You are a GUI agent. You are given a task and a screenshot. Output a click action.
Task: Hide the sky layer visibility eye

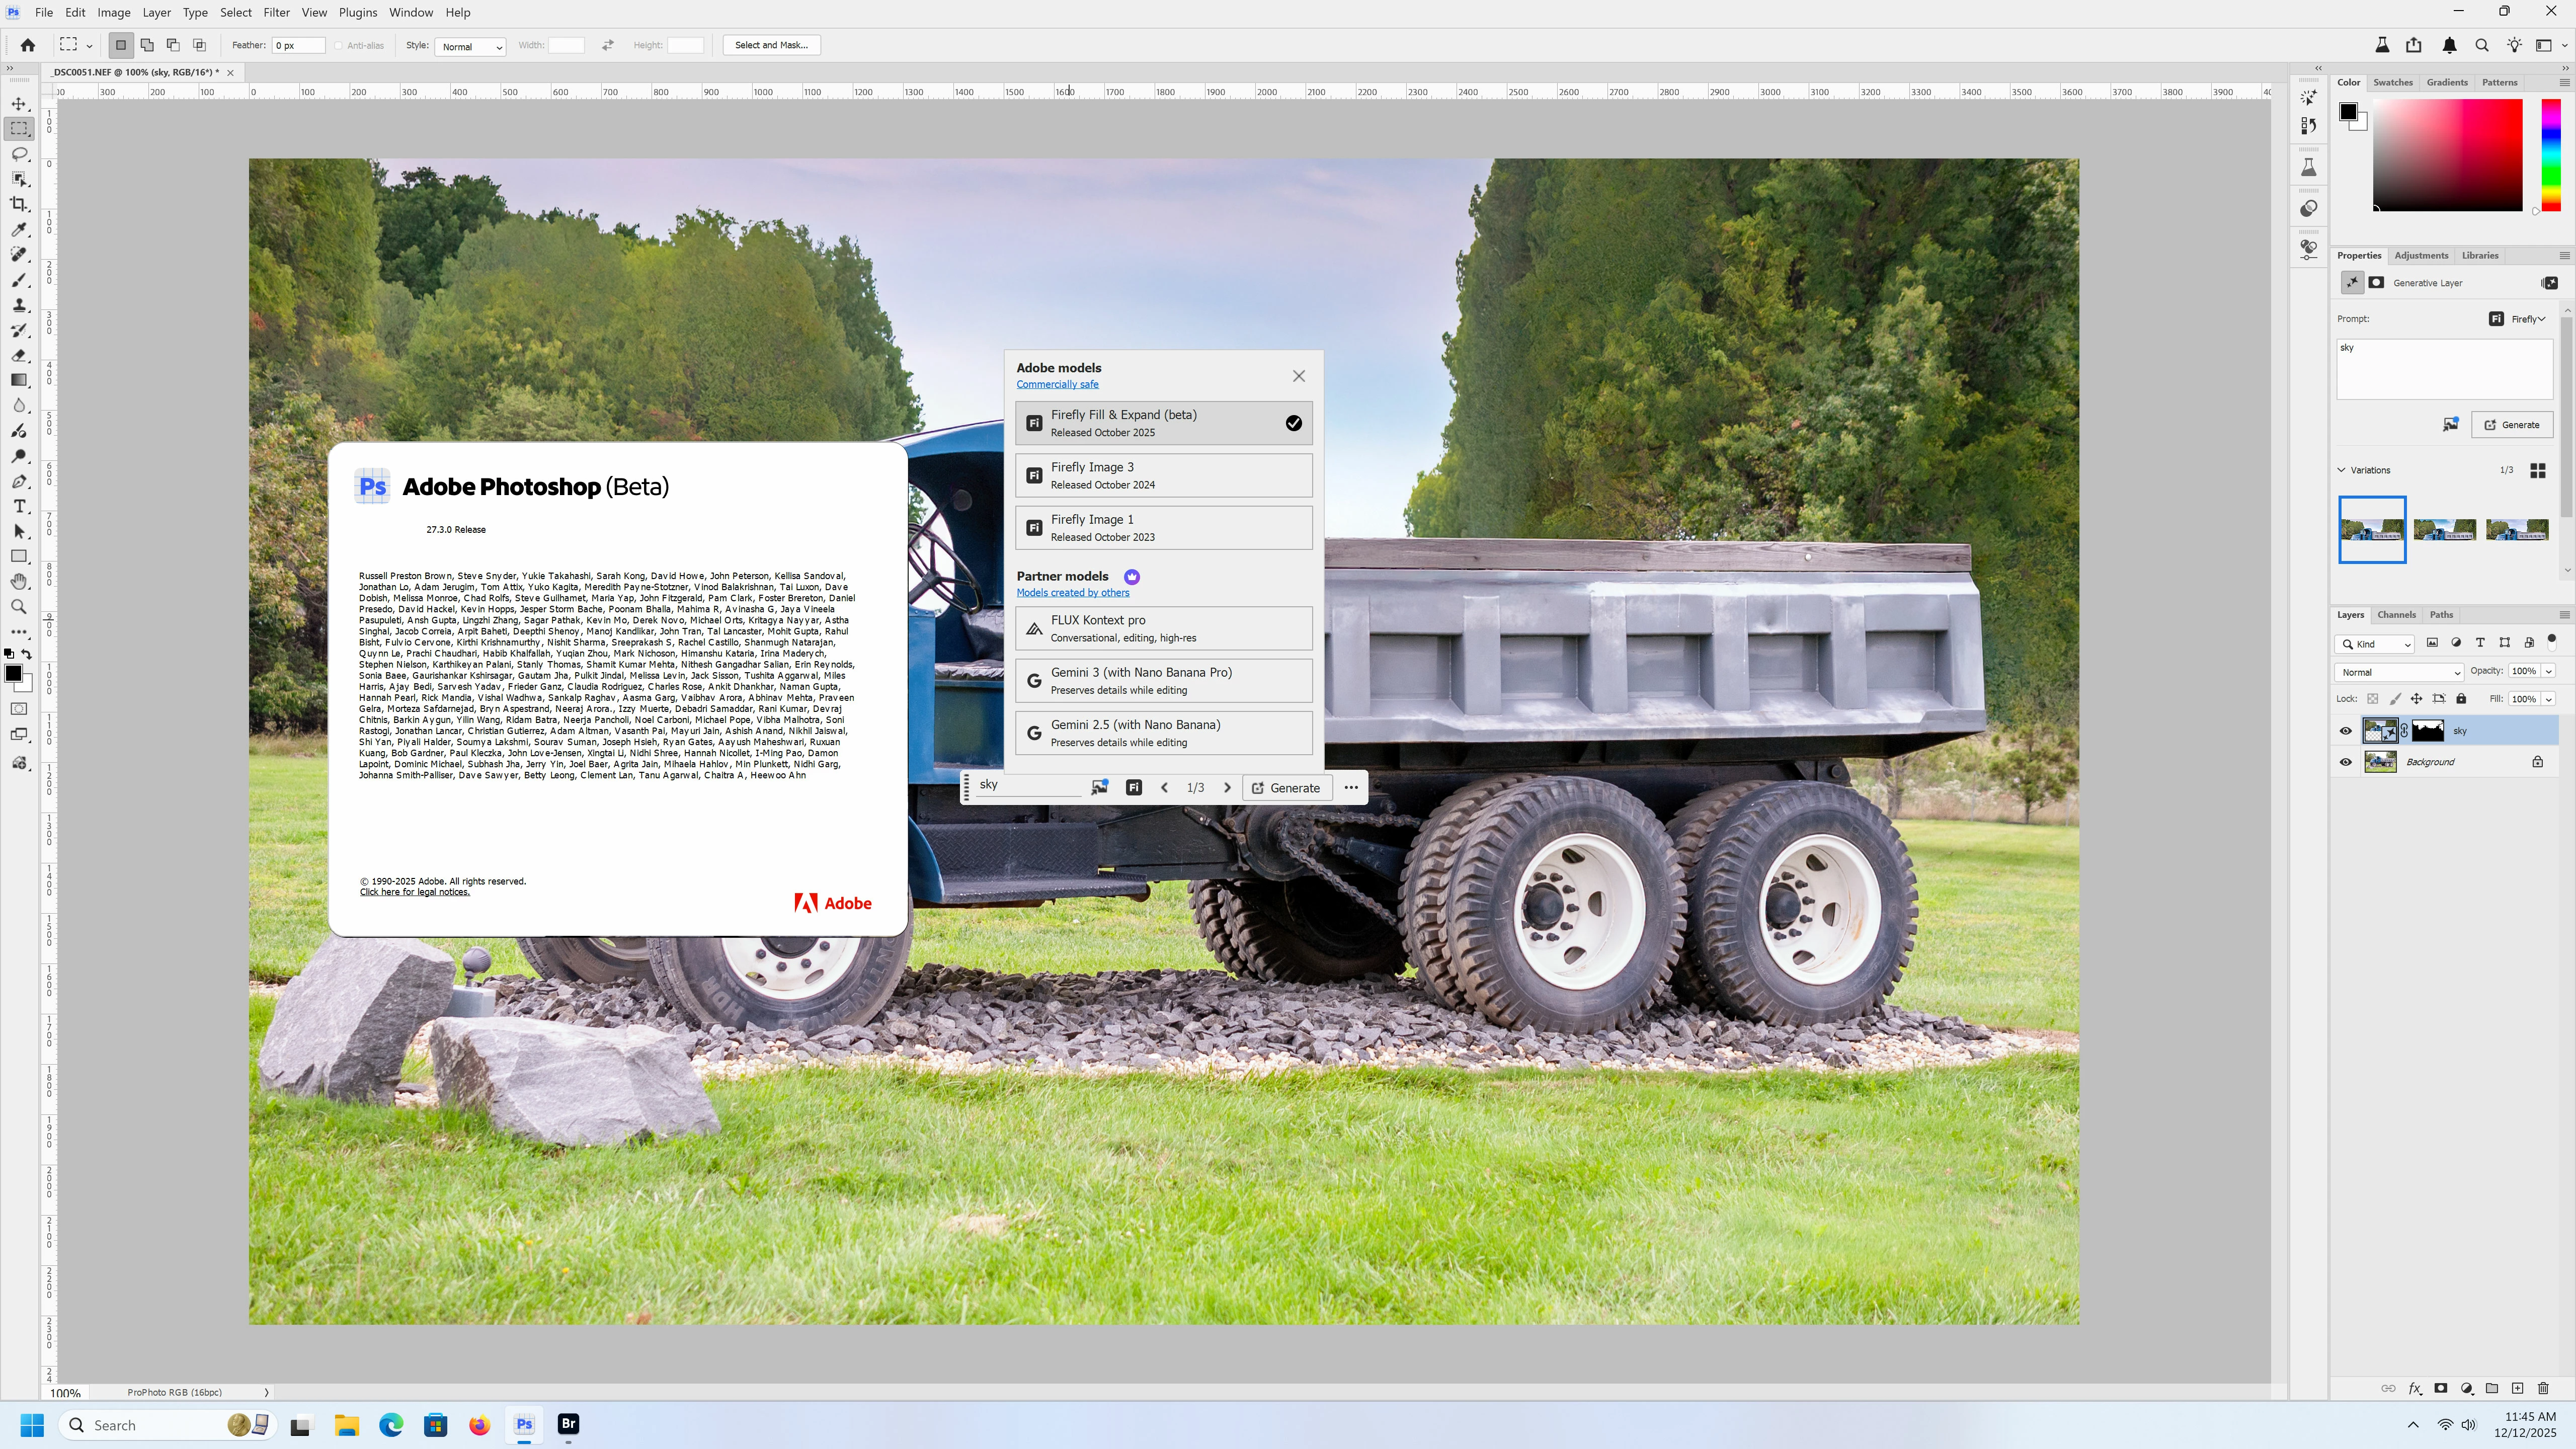2346,731
